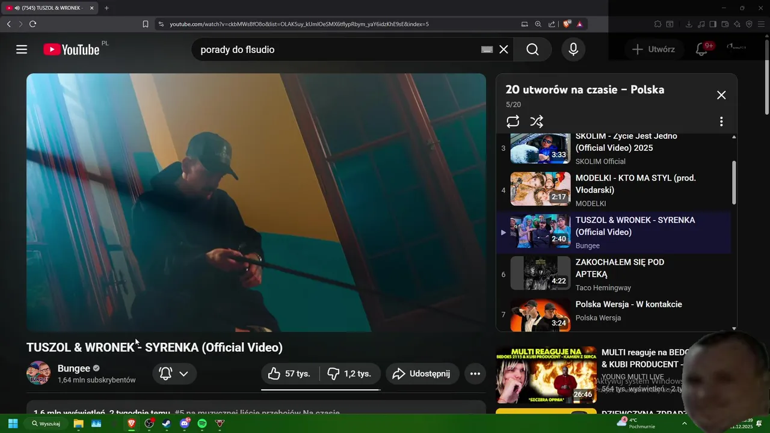Go back in browser

[x=8, y=24]
